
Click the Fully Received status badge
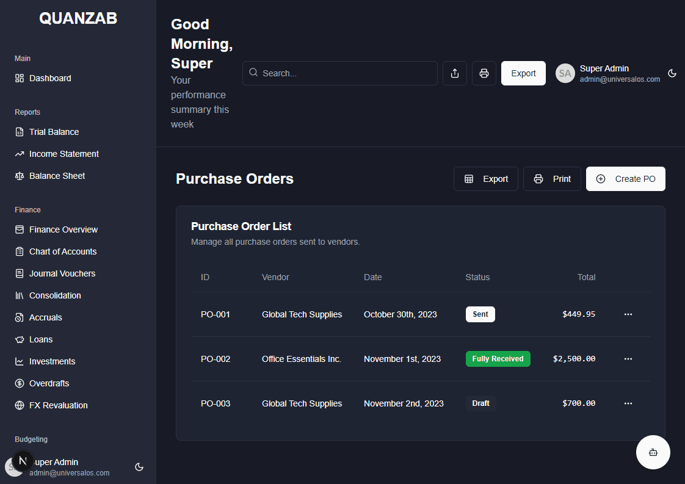498,359
